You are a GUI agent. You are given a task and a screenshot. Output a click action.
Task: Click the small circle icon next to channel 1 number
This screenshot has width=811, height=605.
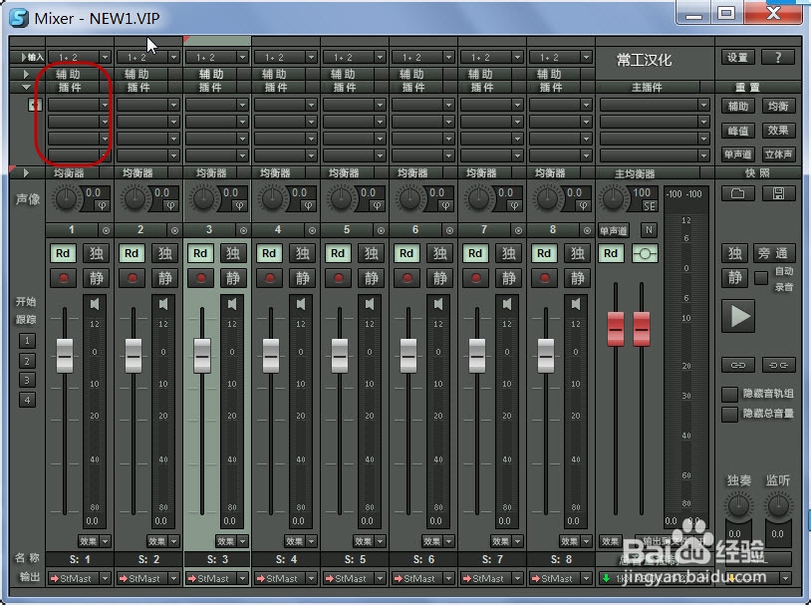click(x=106, y=230)
